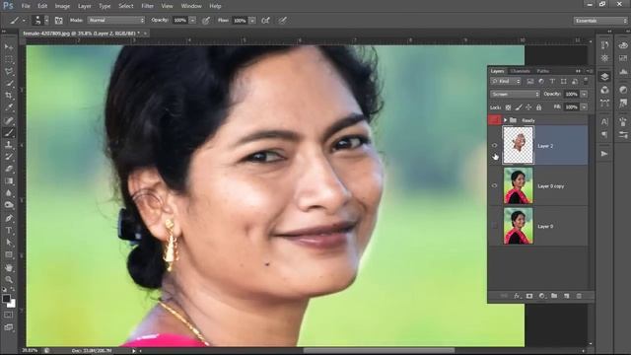The image size is (631, 355).
Task: Show Layer 0 via visibility box
Action: pos(495,226)
